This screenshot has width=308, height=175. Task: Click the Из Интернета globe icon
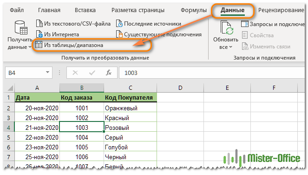coord(39,34)
